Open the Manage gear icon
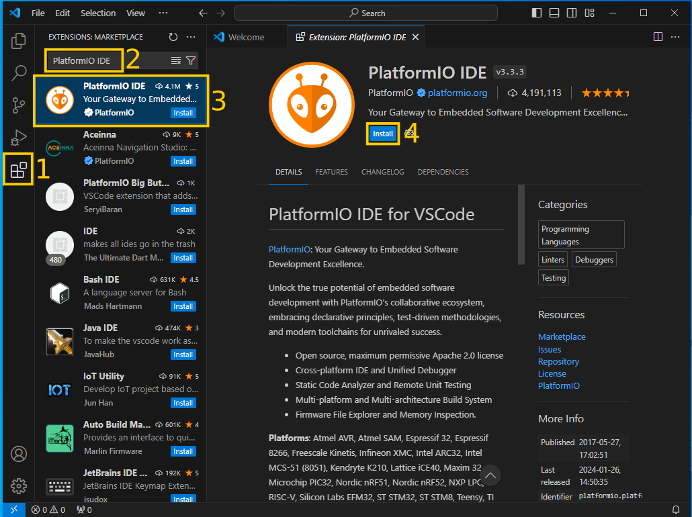Screen dimensions: 692x517 pyautogui.click(x=19, y=486)
